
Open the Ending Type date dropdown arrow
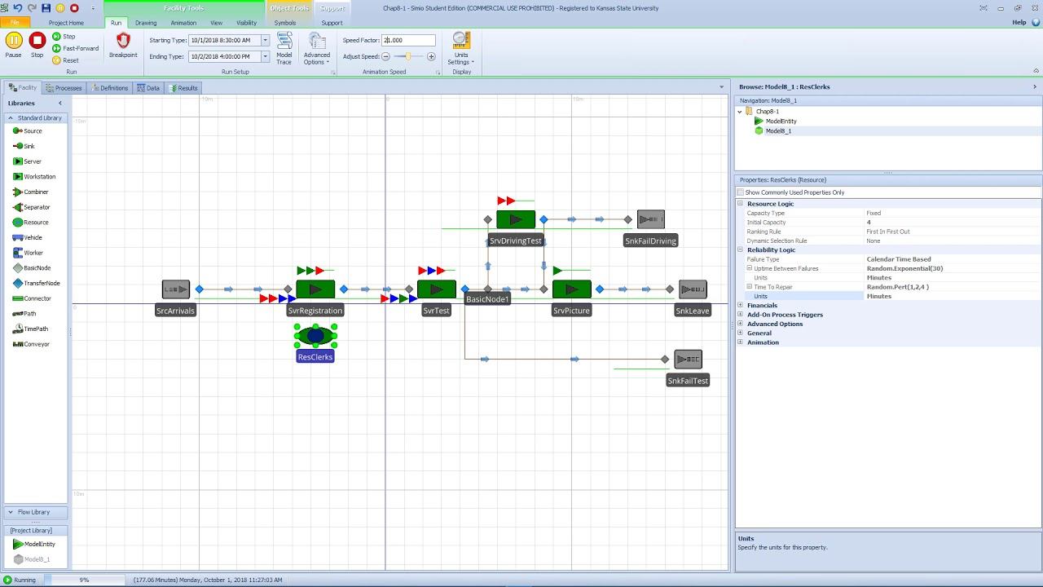pyautogui.click(x=265, y=56)
